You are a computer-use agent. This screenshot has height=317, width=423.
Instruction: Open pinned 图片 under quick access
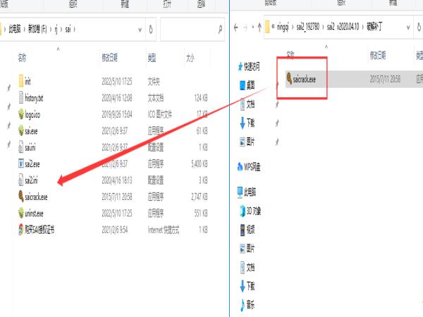coord(247,142)
